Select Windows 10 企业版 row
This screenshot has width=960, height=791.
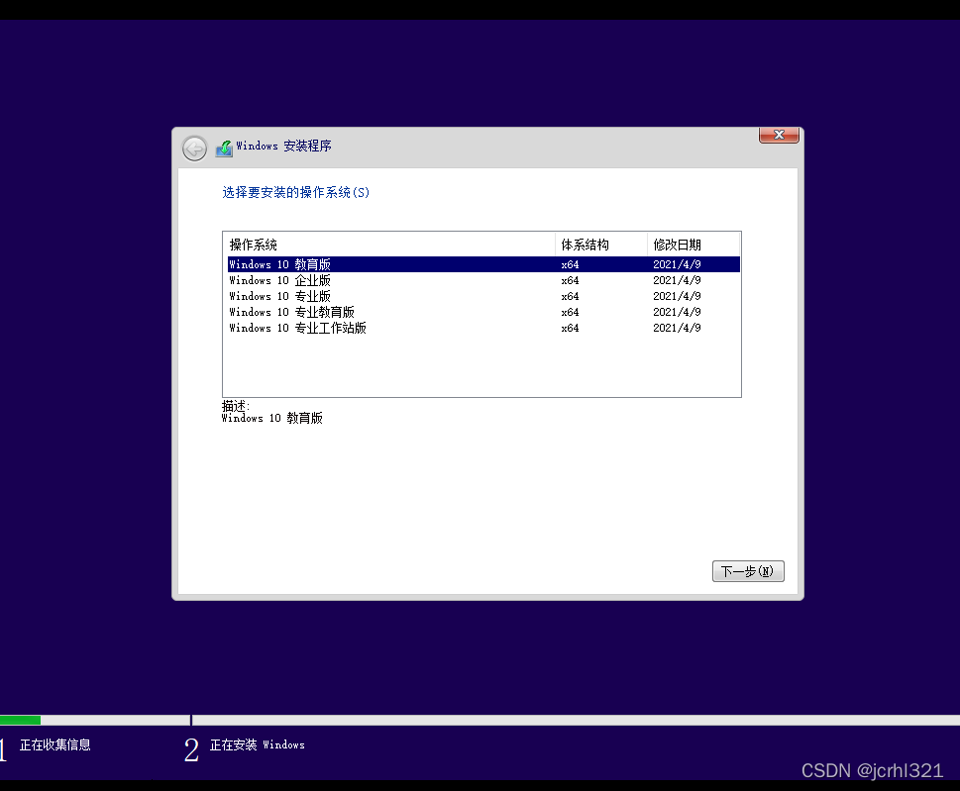coord(483,280)
